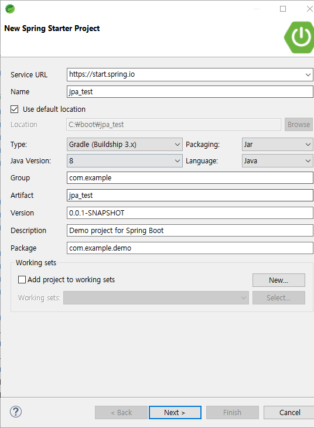Click the Group label

click(20, 177)
